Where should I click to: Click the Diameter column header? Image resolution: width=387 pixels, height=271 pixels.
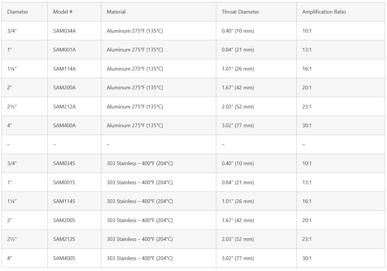tap(18, 12)
